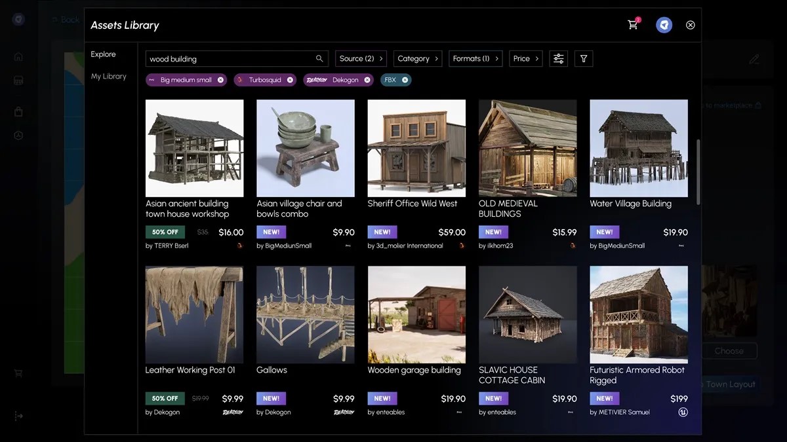
Task: Click the search magnifier icon
Action: pos(319,58)
